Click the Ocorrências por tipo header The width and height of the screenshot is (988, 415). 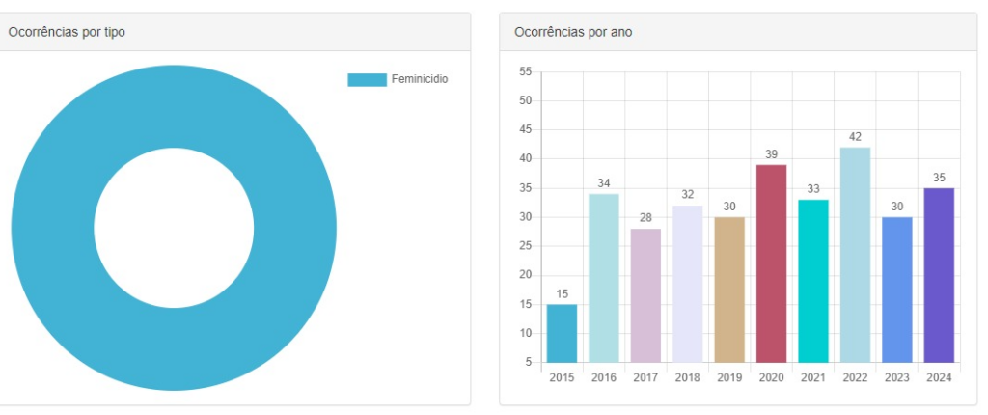click(68, 32)
